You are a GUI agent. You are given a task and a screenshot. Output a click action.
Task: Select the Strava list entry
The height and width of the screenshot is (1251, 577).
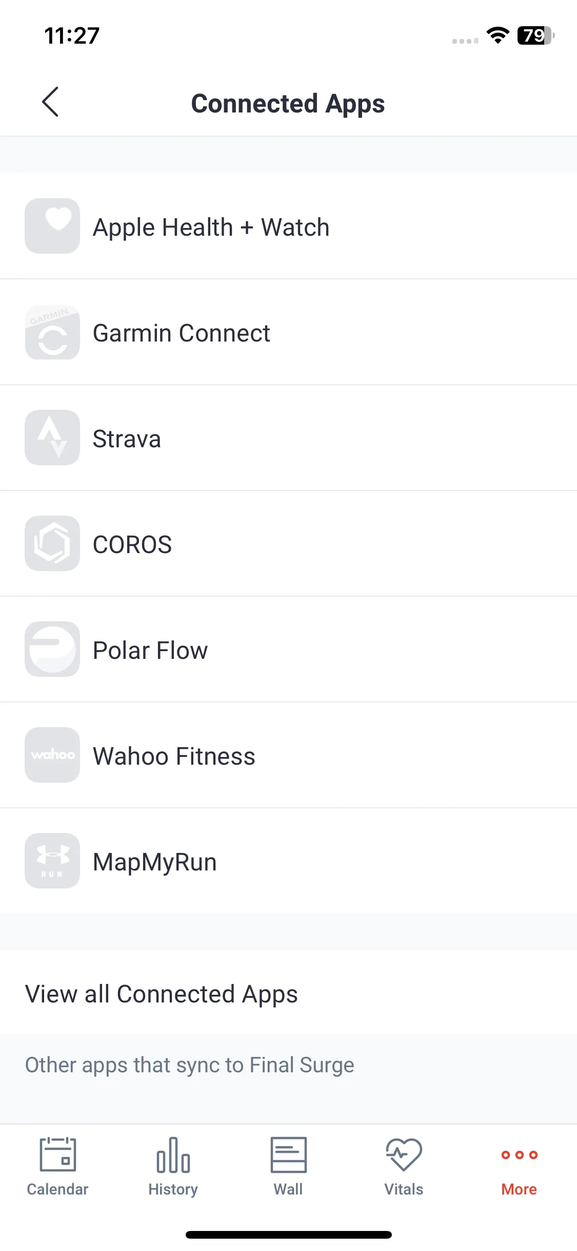(288, 438)
